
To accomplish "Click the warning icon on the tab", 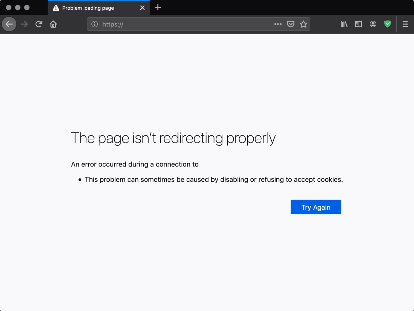I will (x=56, y=8).
